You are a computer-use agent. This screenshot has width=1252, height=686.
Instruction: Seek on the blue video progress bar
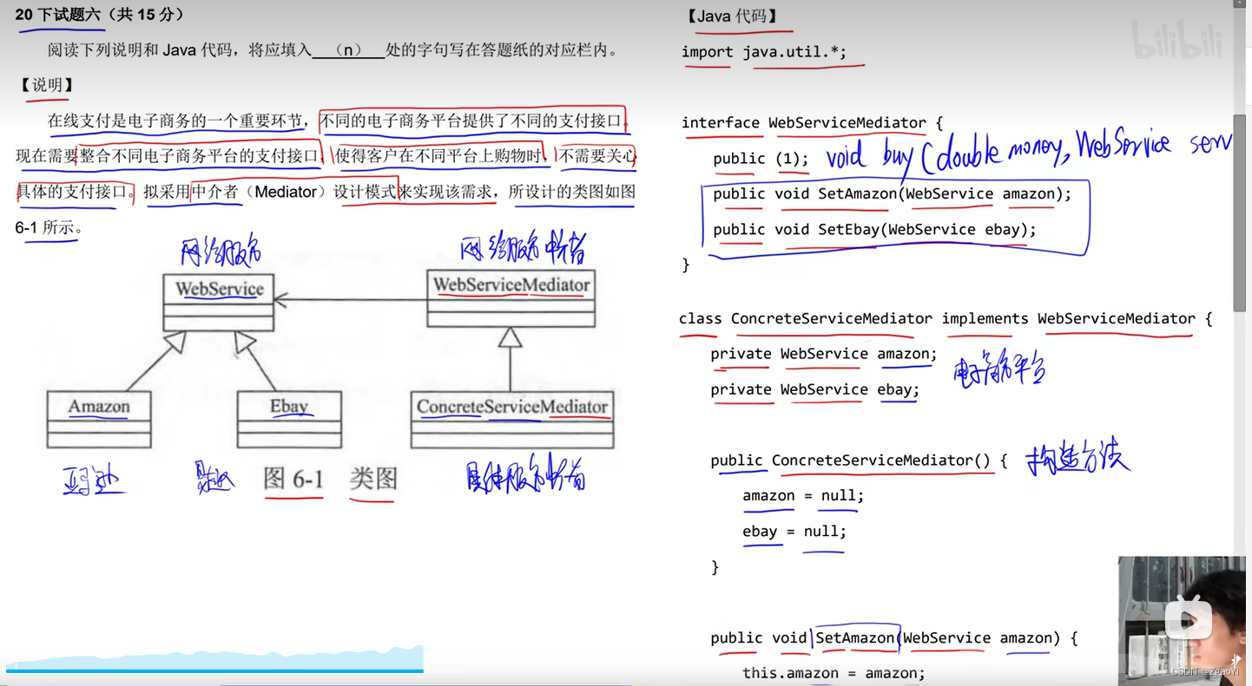point(214,670)
